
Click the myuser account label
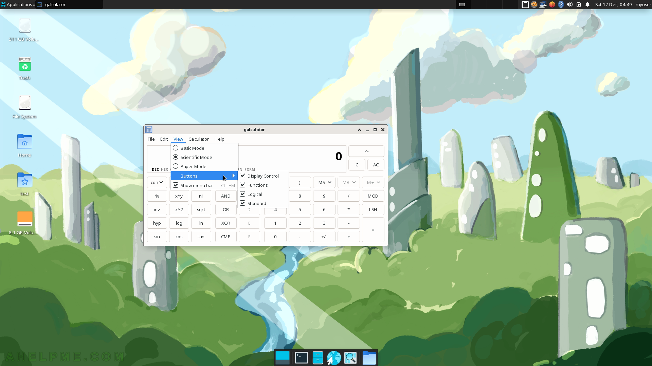pyautogui.click(x=643, y=4)
